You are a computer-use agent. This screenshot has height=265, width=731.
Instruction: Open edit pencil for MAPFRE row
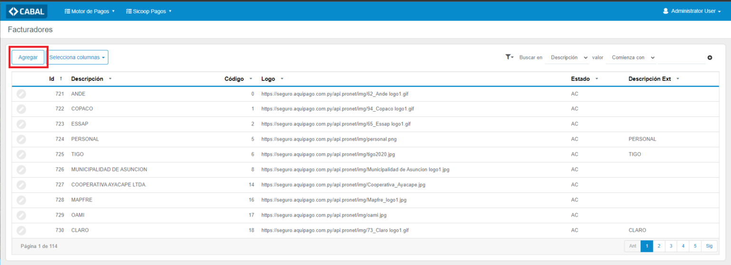(21, 200)
